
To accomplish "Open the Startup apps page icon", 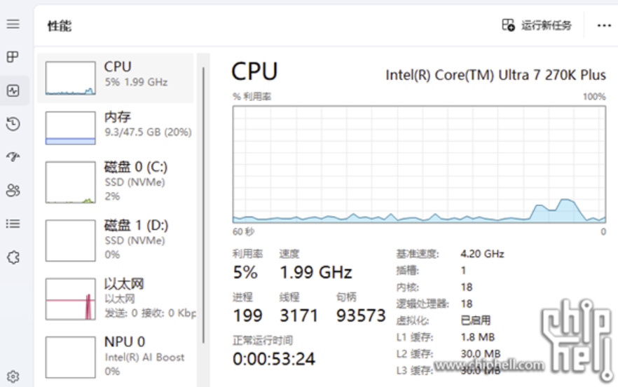I will click(13, 157).
